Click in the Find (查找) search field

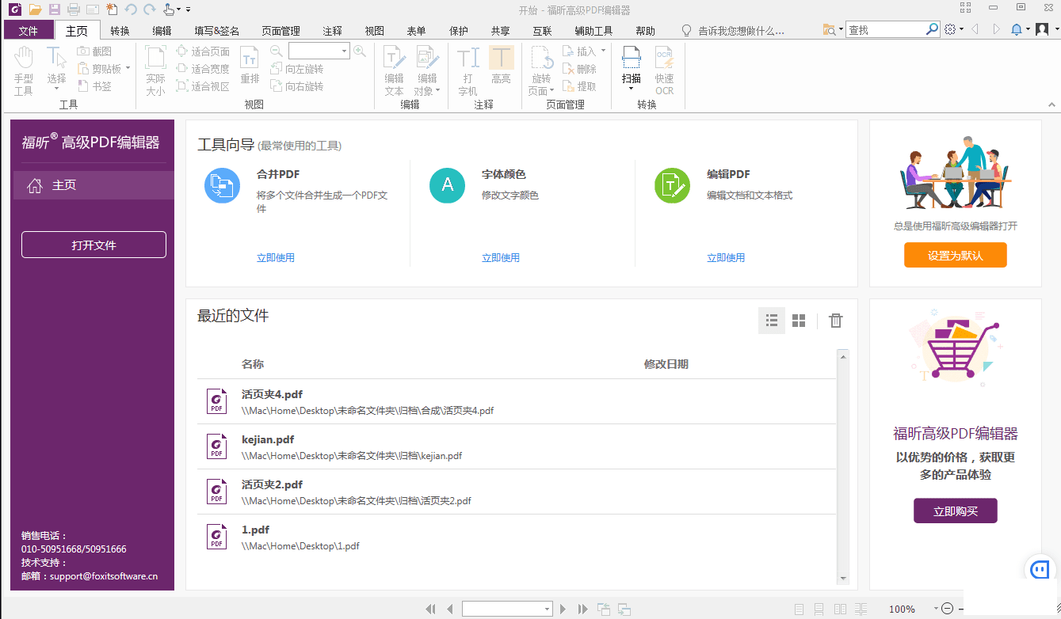(x=885, y=29)
